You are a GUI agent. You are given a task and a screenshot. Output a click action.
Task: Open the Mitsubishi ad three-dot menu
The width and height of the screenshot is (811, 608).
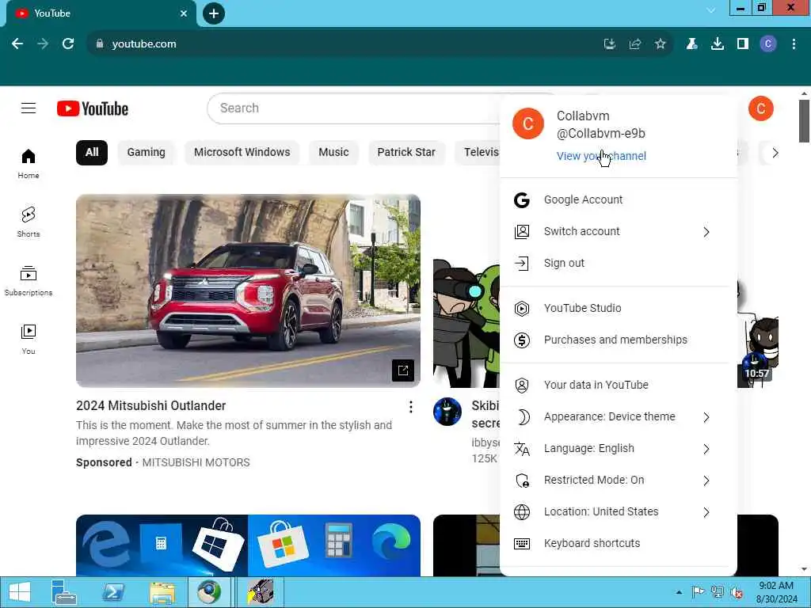coord(411,407)
